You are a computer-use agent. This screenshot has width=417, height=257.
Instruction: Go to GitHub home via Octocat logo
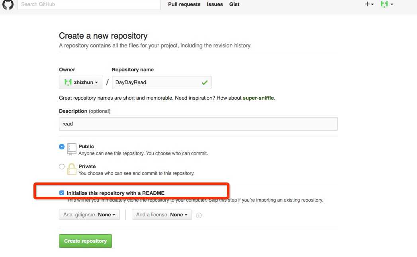pyautogui.click(x=8, y=4)
